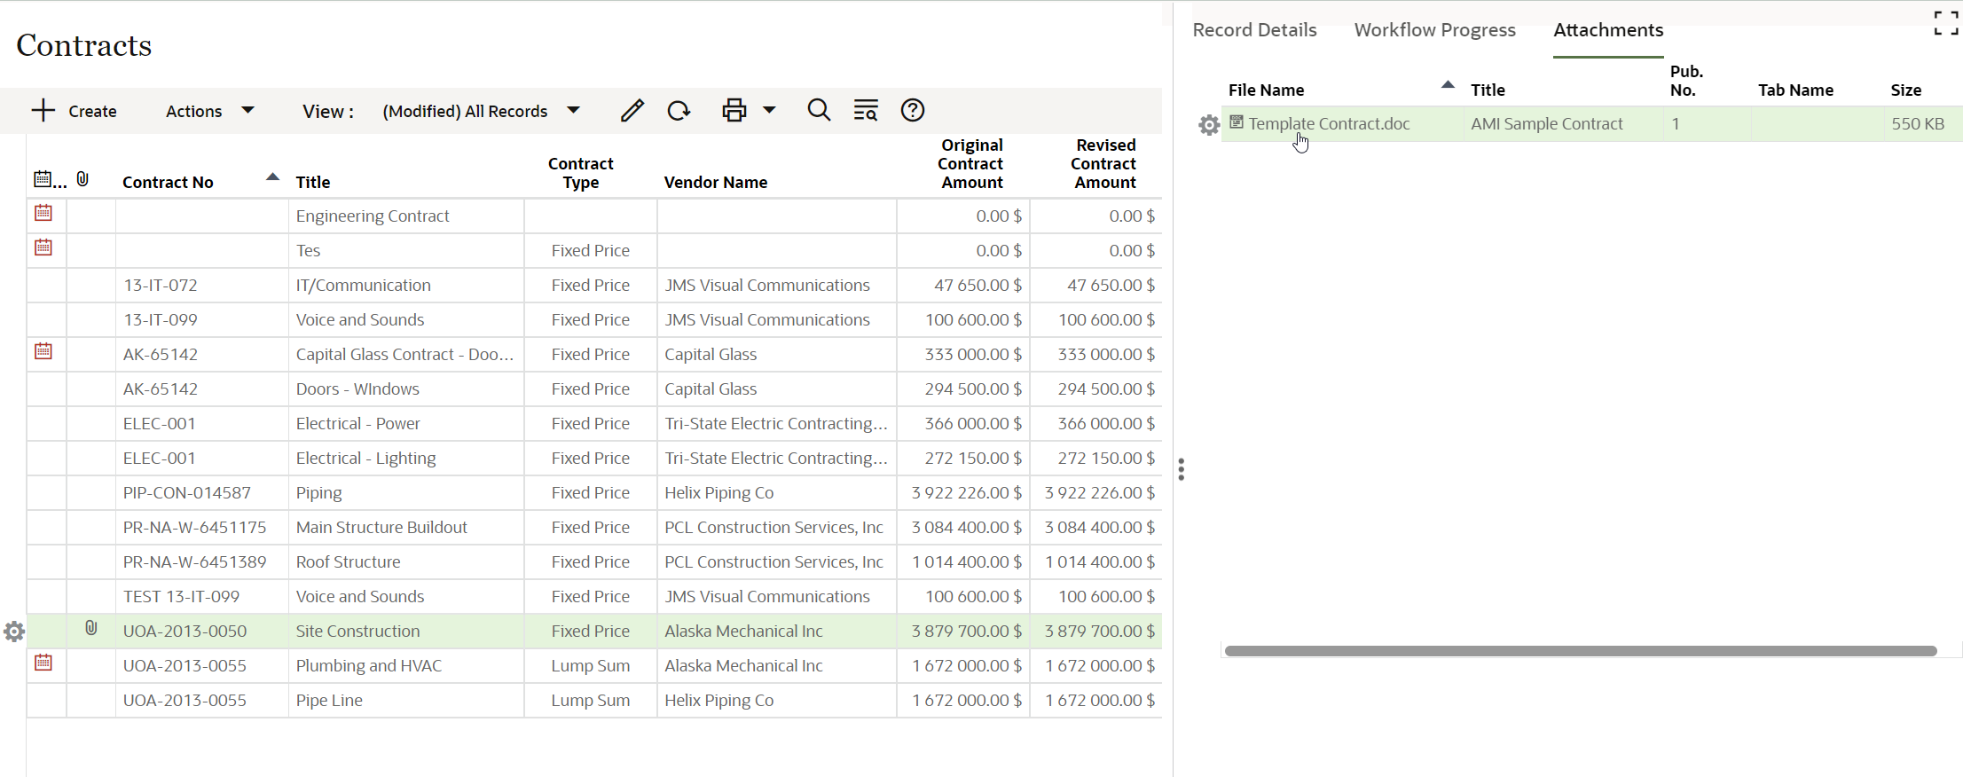Click paperclip icon on Site Construction row

pos(90,629)
